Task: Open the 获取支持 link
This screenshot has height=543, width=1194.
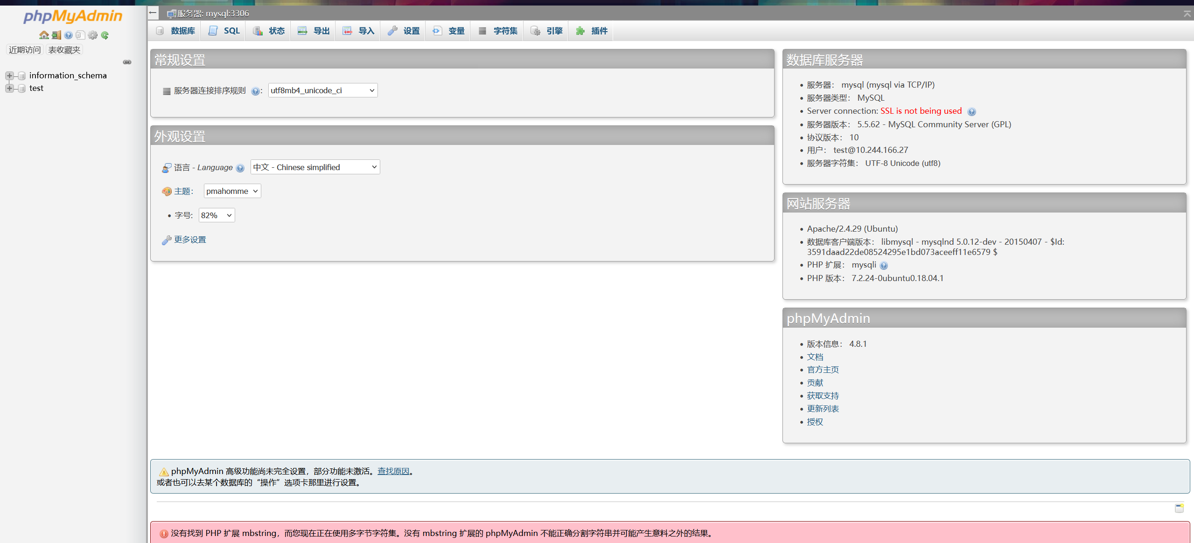Action: tap(823, 396)
